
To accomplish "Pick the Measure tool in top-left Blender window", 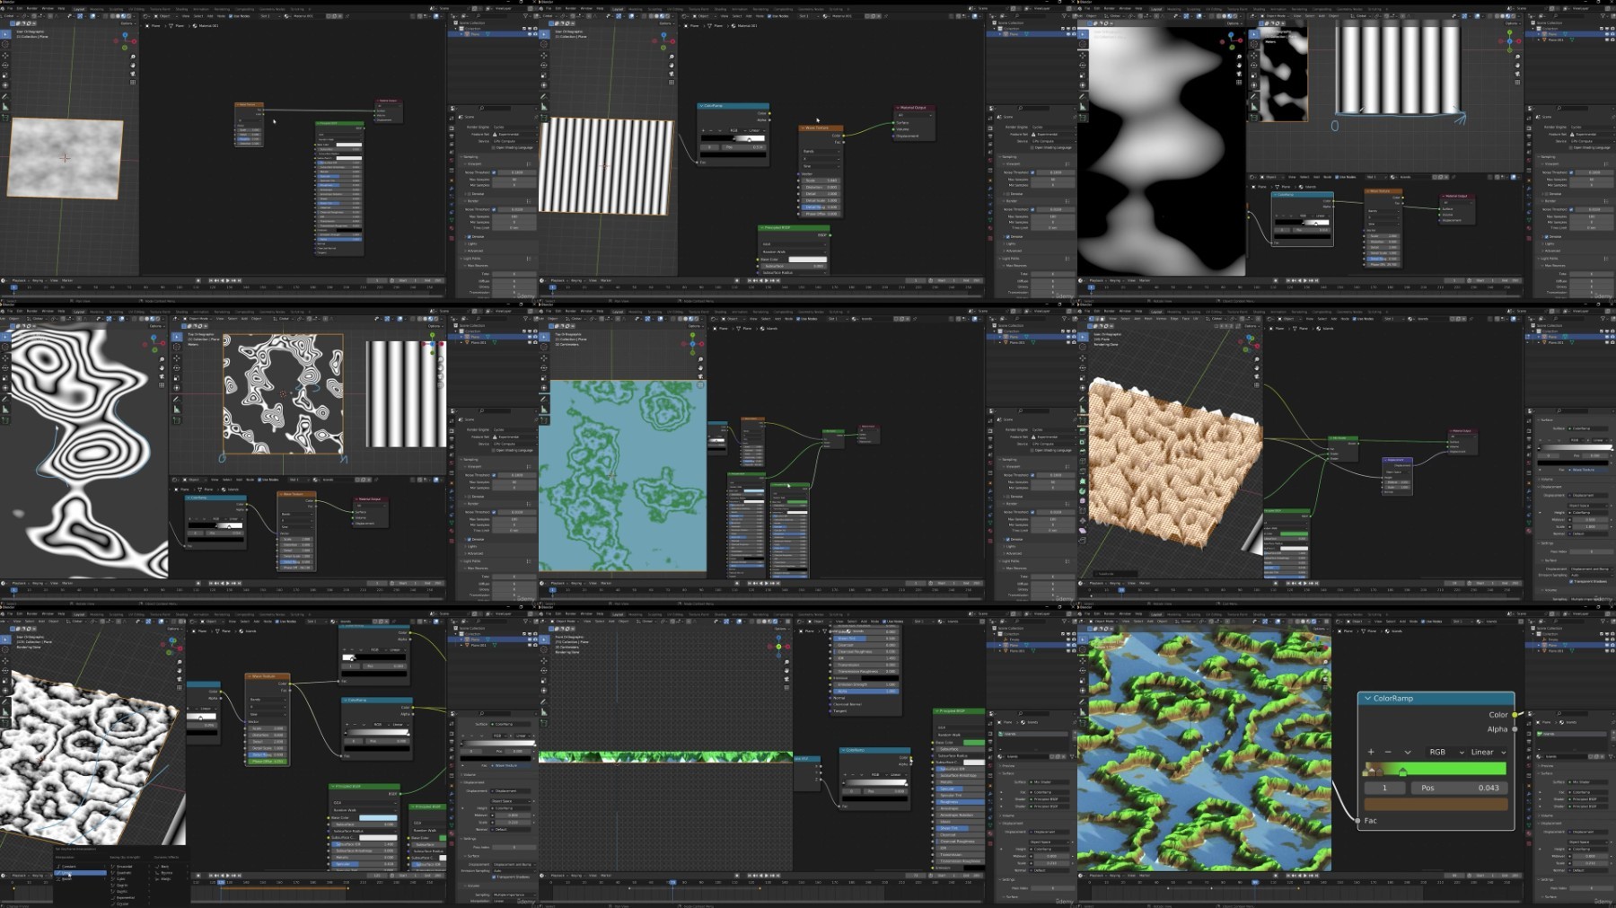I will coord(5,107).
